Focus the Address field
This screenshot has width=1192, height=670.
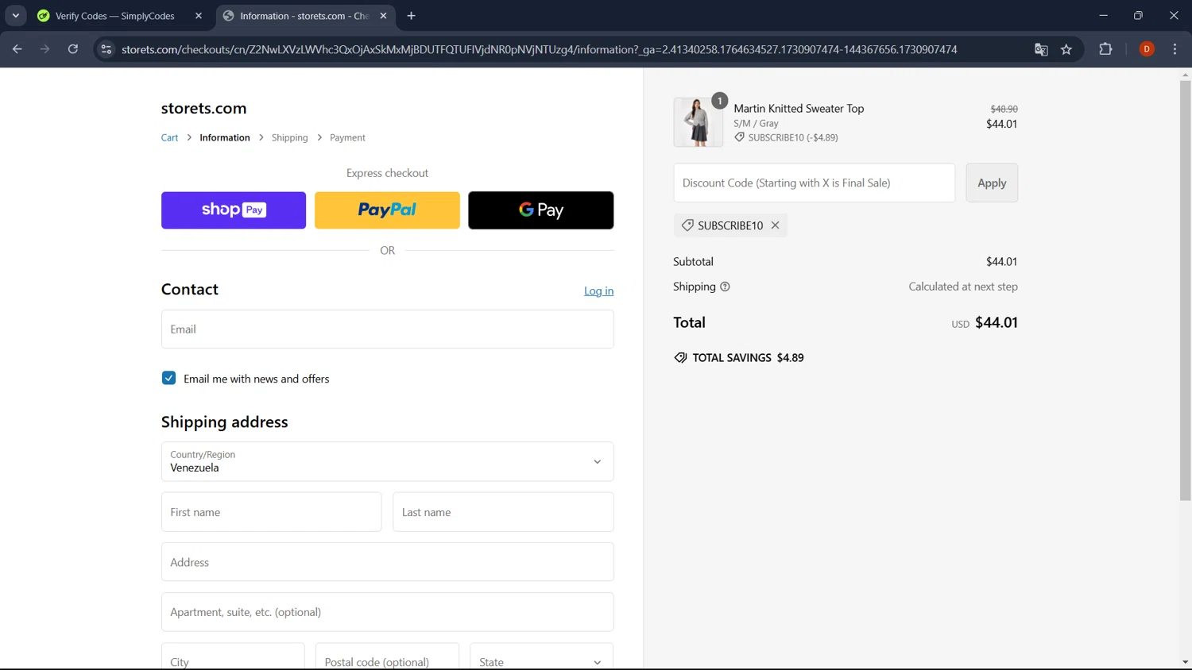(x=387, y=562)
